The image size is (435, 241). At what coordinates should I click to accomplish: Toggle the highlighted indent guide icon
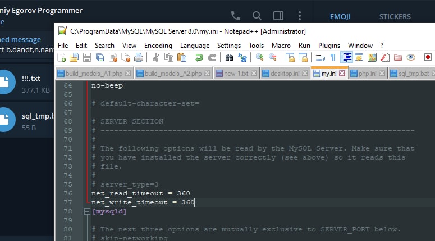click(x=346, y=57)
